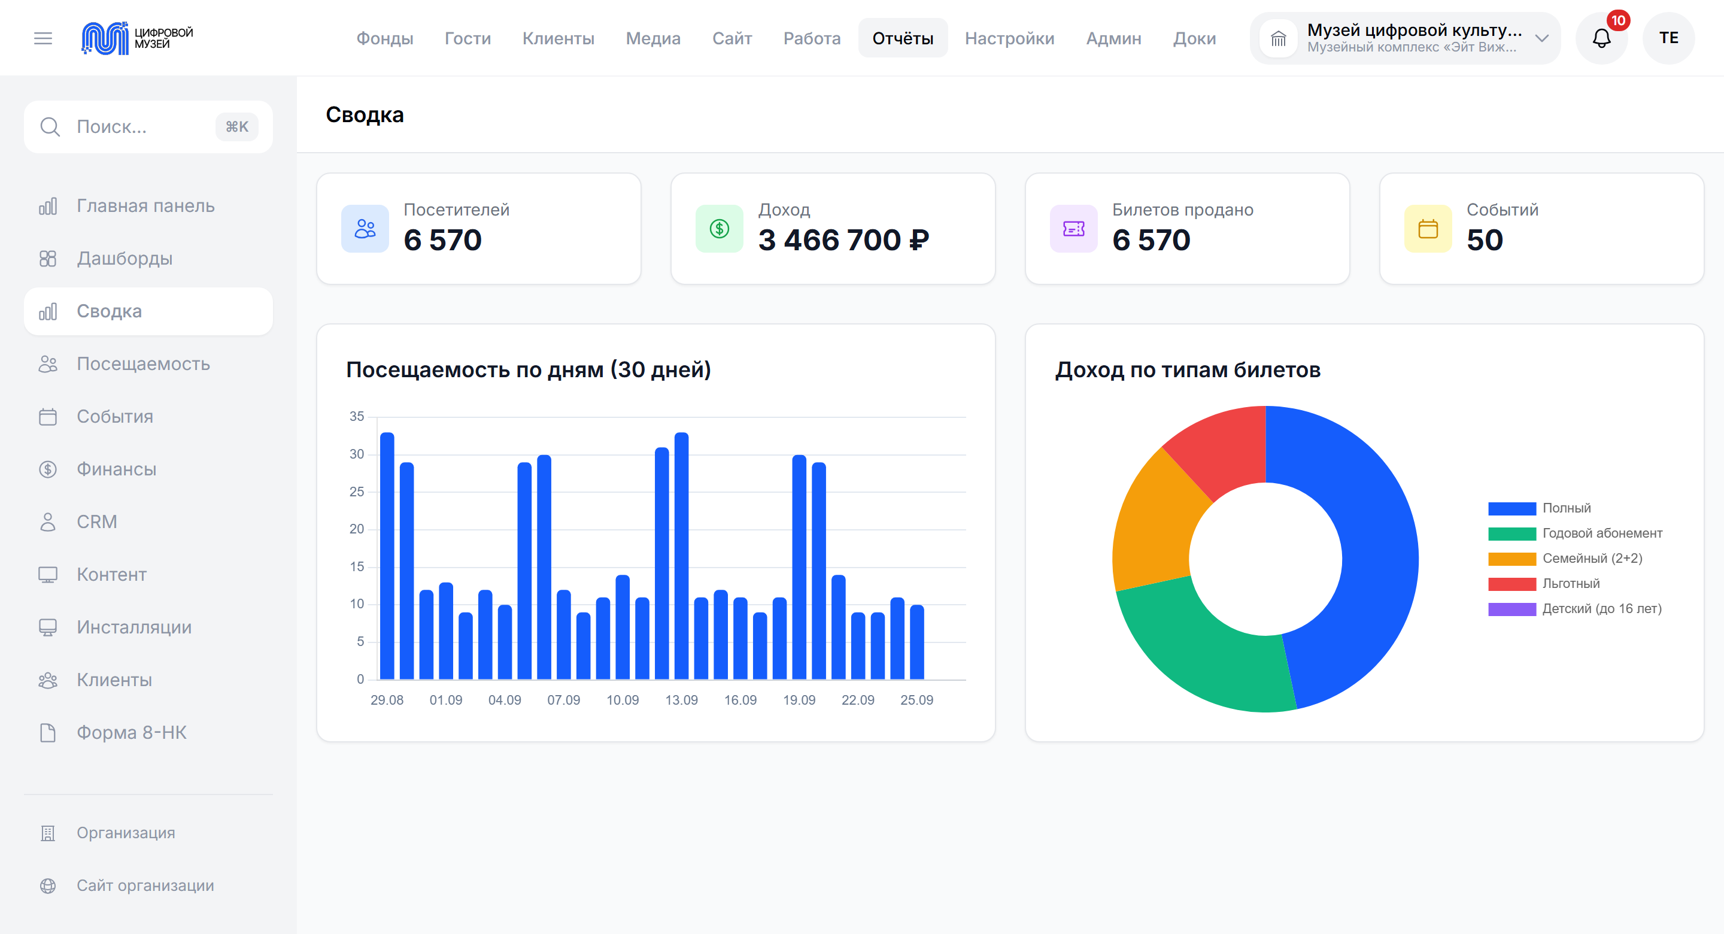Click the magnifier icon in search box
The width and height of the screenshot is (1724, 934).
tap(50, 126)
